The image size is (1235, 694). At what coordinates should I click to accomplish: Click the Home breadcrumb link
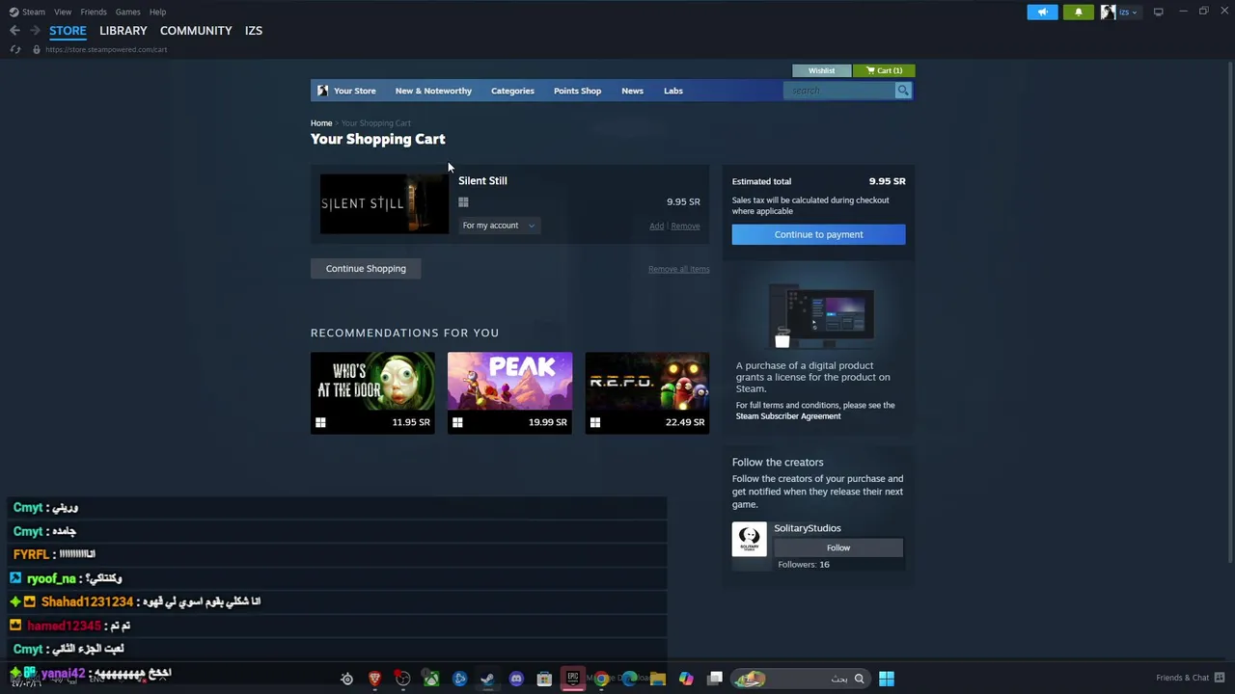click(x=321, y=123)
